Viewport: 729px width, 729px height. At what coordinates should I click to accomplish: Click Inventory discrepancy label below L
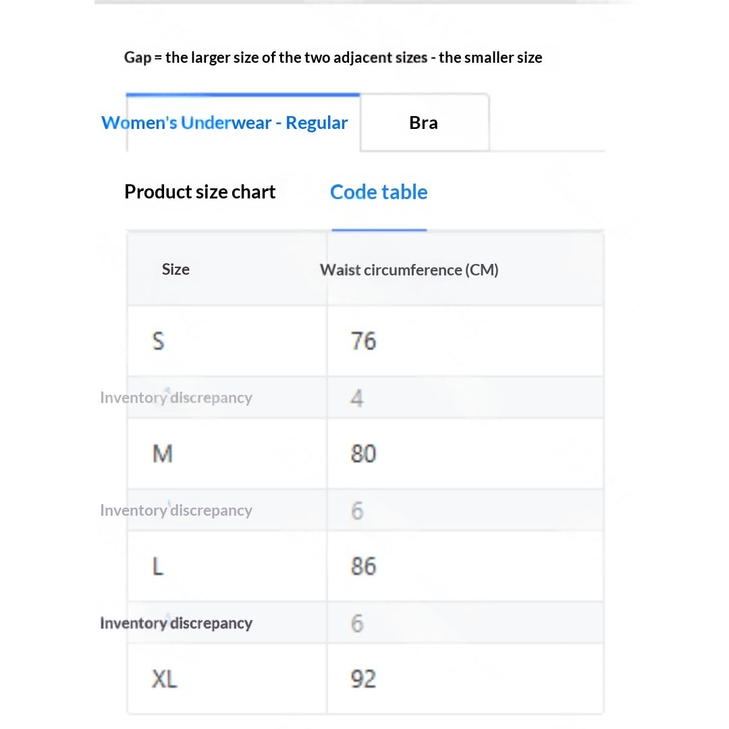click(176, 623)
